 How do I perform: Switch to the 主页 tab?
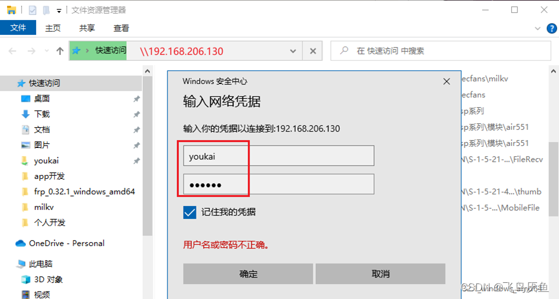pyautogui.click(x=53, y=28)
